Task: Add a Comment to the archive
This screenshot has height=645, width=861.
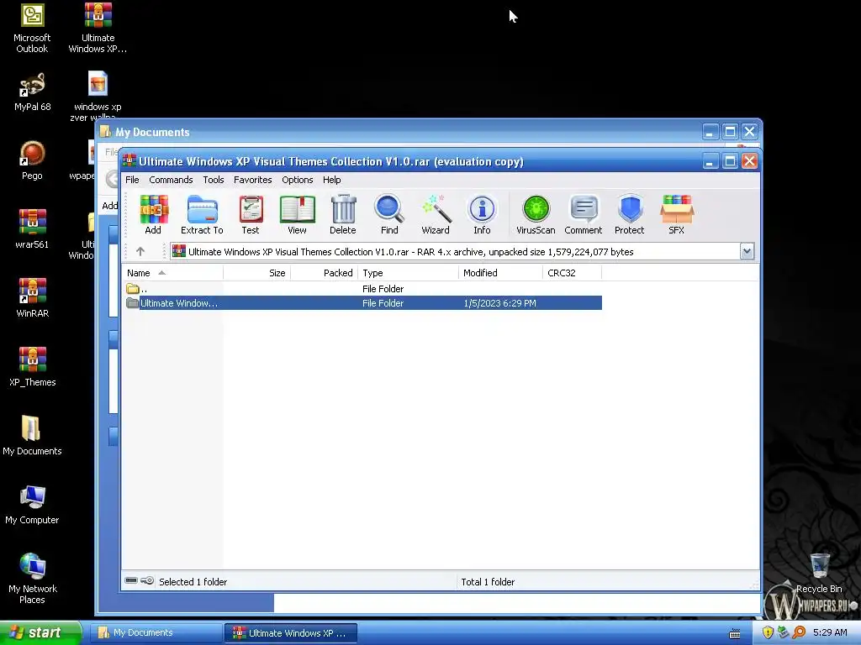Action: (584, 214)
